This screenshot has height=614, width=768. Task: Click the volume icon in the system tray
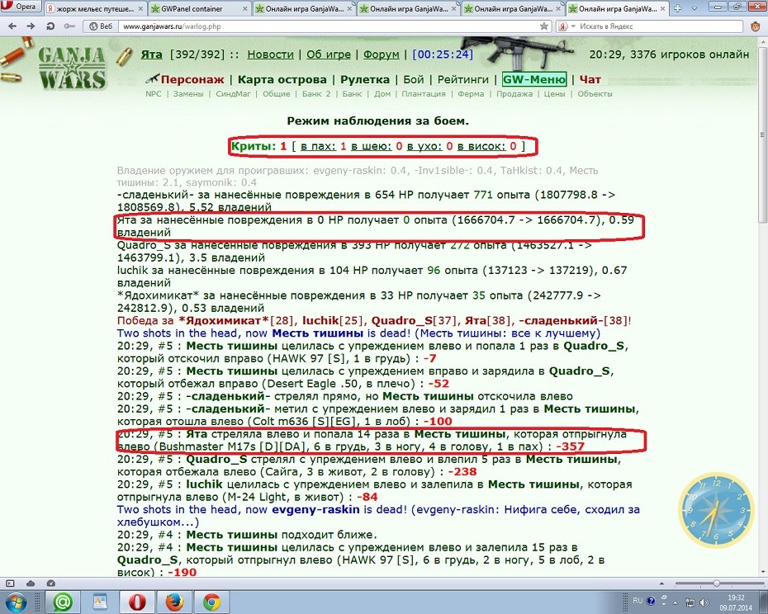[x=704, y=602]
